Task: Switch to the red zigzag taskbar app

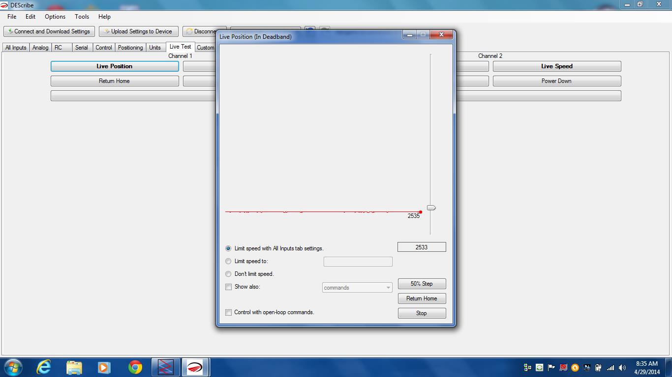Action: pos(165,367)
